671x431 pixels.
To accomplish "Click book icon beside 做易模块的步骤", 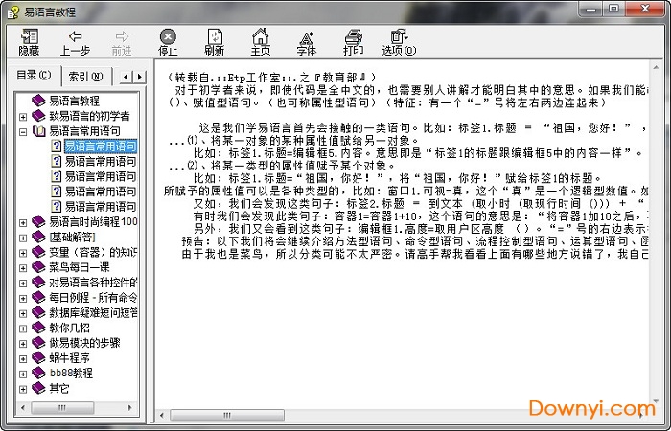I will tap(38, 343).
